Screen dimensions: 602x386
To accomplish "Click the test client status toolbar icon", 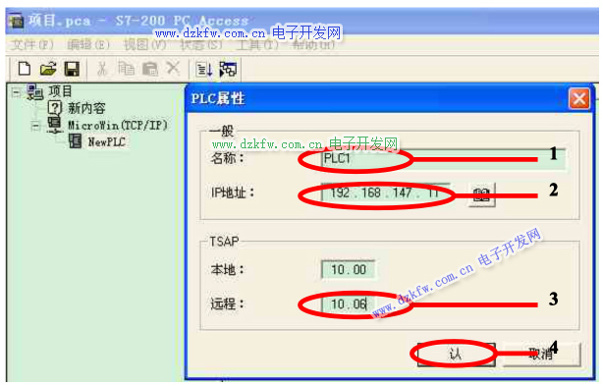I will pyautogui.click(x=228, y=70).
